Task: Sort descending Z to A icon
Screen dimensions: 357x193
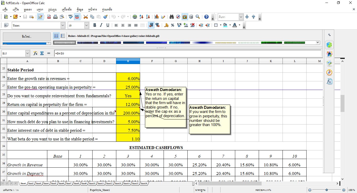Action: (148, 17)
